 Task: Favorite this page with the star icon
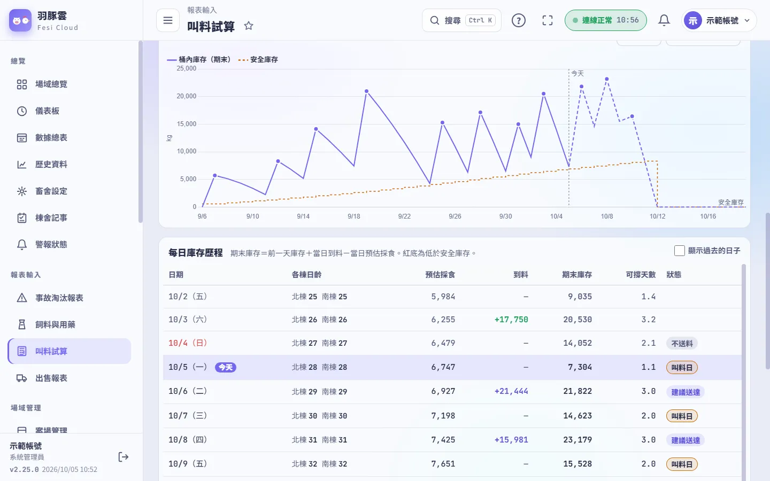[249, 26]
